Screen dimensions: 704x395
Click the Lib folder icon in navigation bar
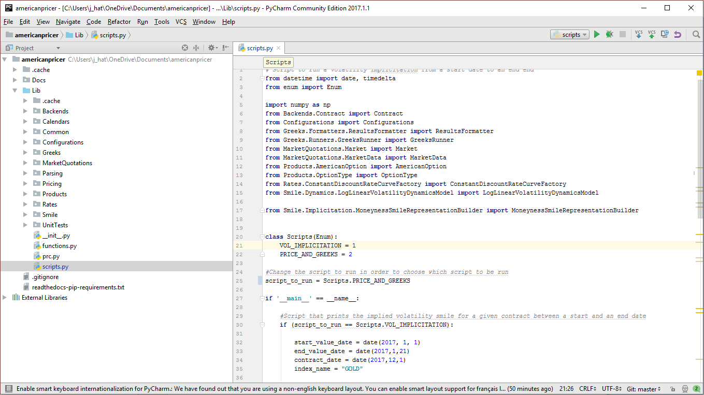[69, 35]
